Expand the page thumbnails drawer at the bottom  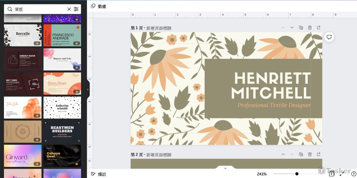pyautogui.click(x=225, y=168)
